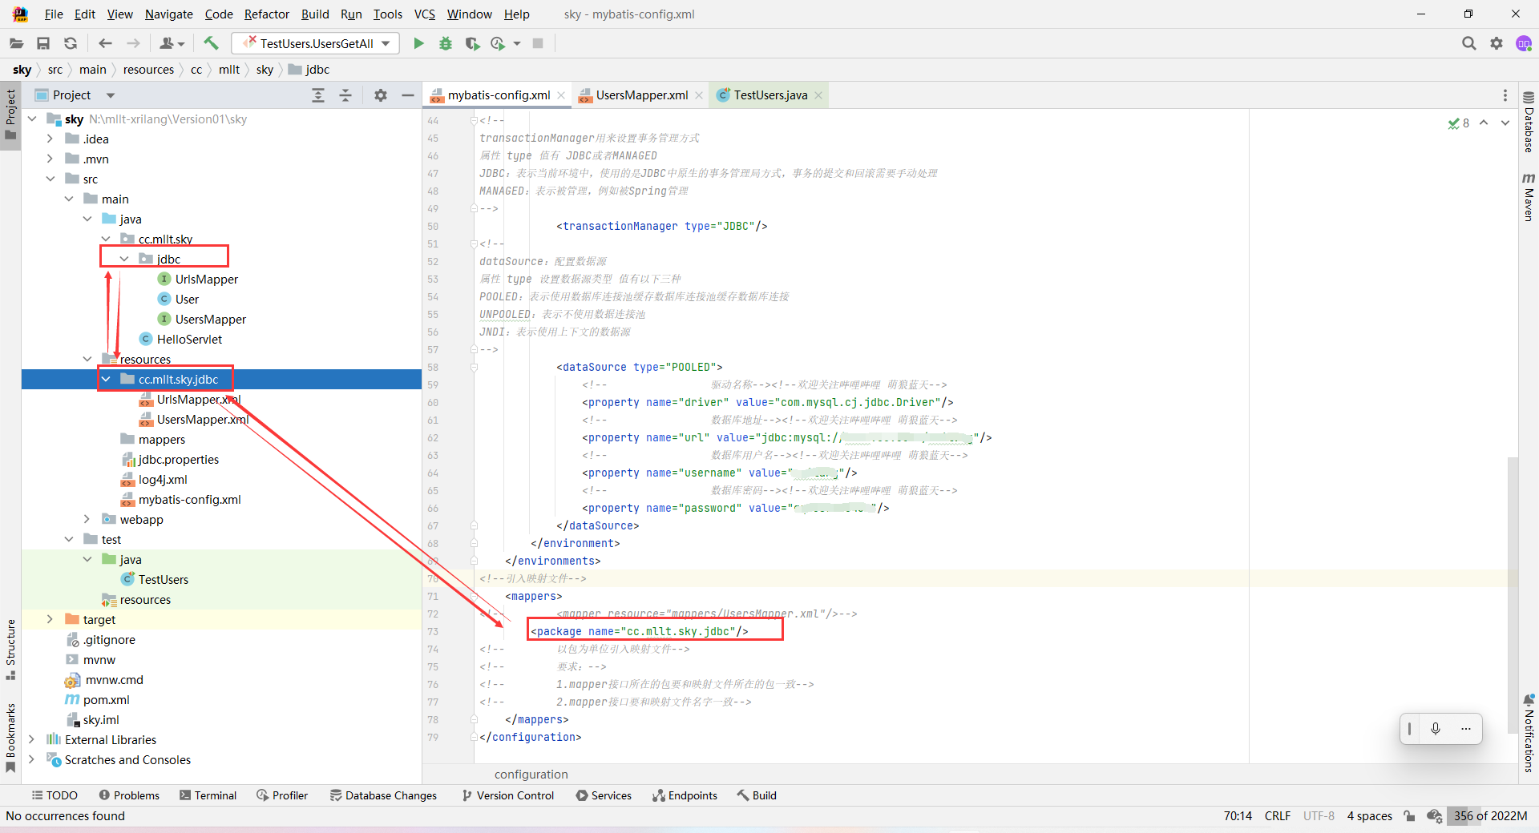The image size is (1539, 833).
Task: Reload all files from disk
Action: (x=71, y=43)
